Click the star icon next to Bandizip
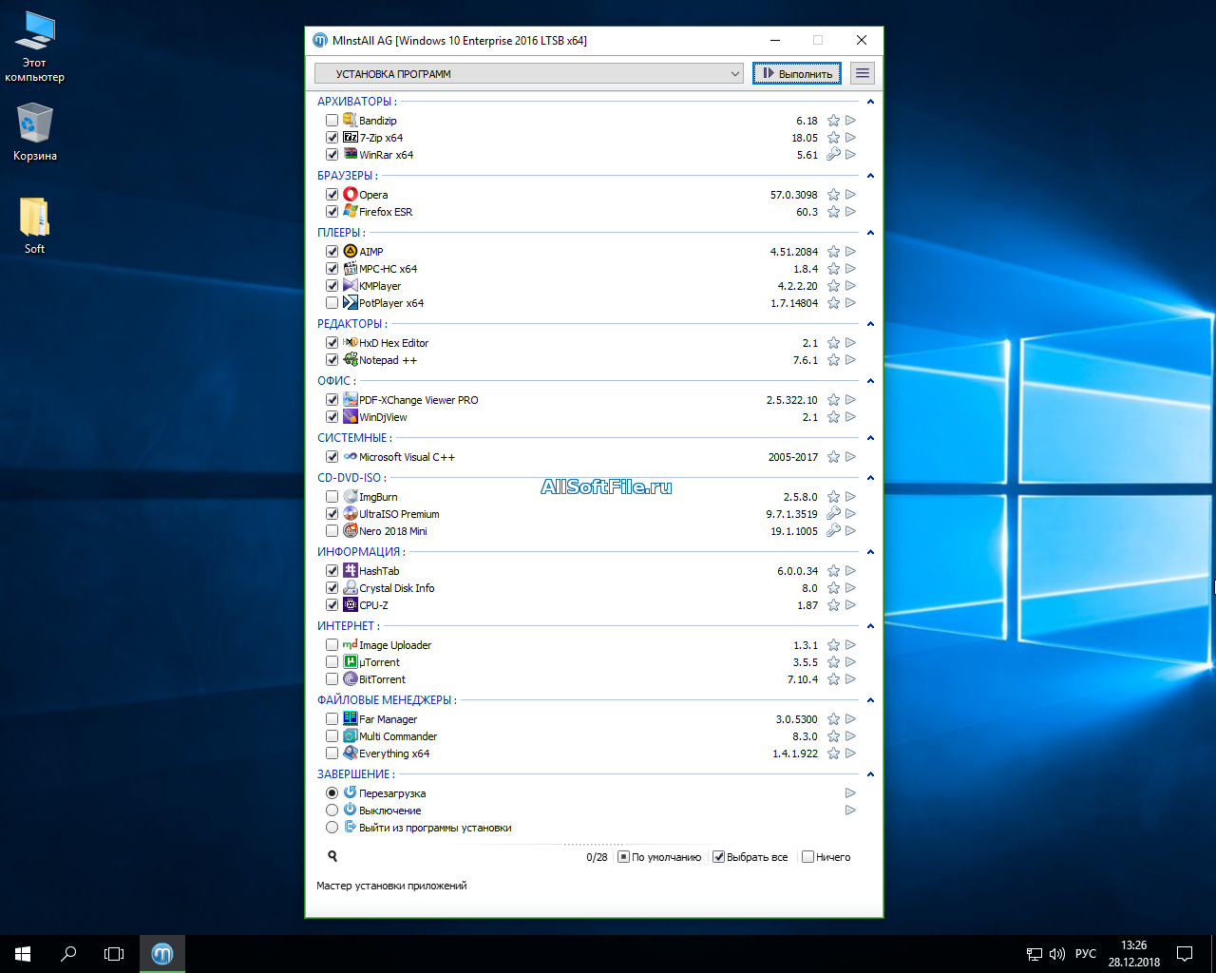Viewport: 1216px width, 973px height. (833, 121)
